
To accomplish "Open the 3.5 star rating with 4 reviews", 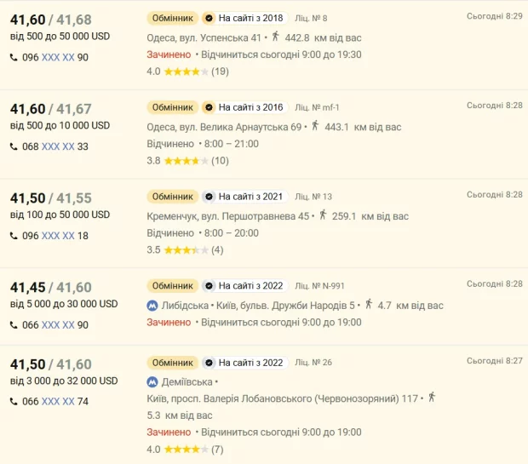I will (185, 250).
